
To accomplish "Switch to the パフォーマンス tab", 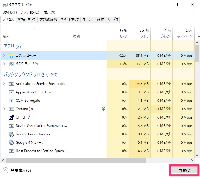I will coord(27,20).
